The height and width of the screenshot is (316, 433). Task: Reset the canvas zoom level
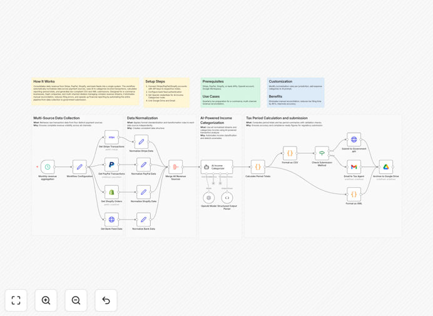click(106, 300)
